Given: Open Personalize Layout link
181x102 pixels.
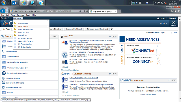Looking at the screenshot, I should pyautogui.click(x=163, y=33).
